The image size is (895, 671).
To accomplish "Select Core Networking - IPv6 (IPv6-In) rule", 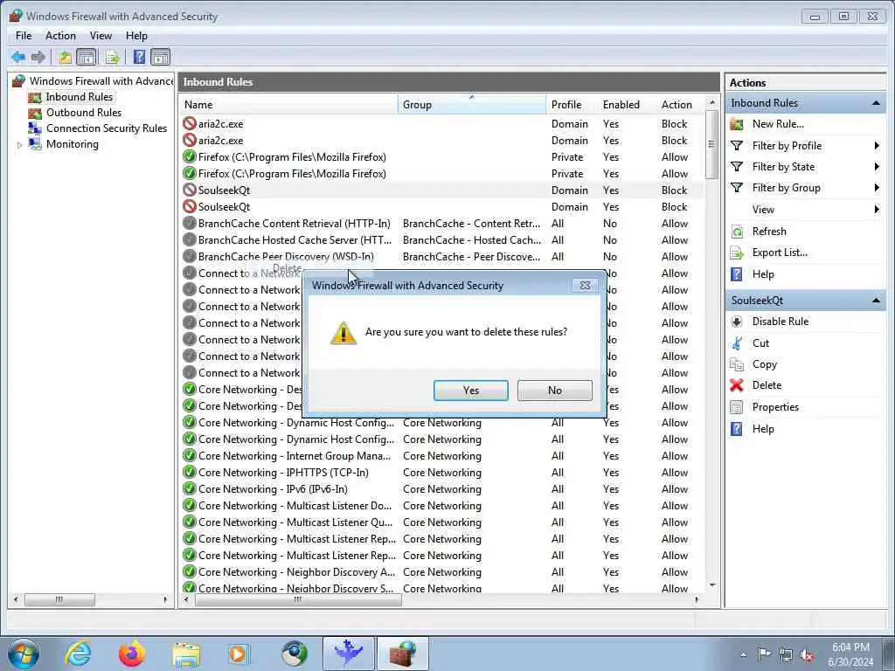I will click(442, 489).
